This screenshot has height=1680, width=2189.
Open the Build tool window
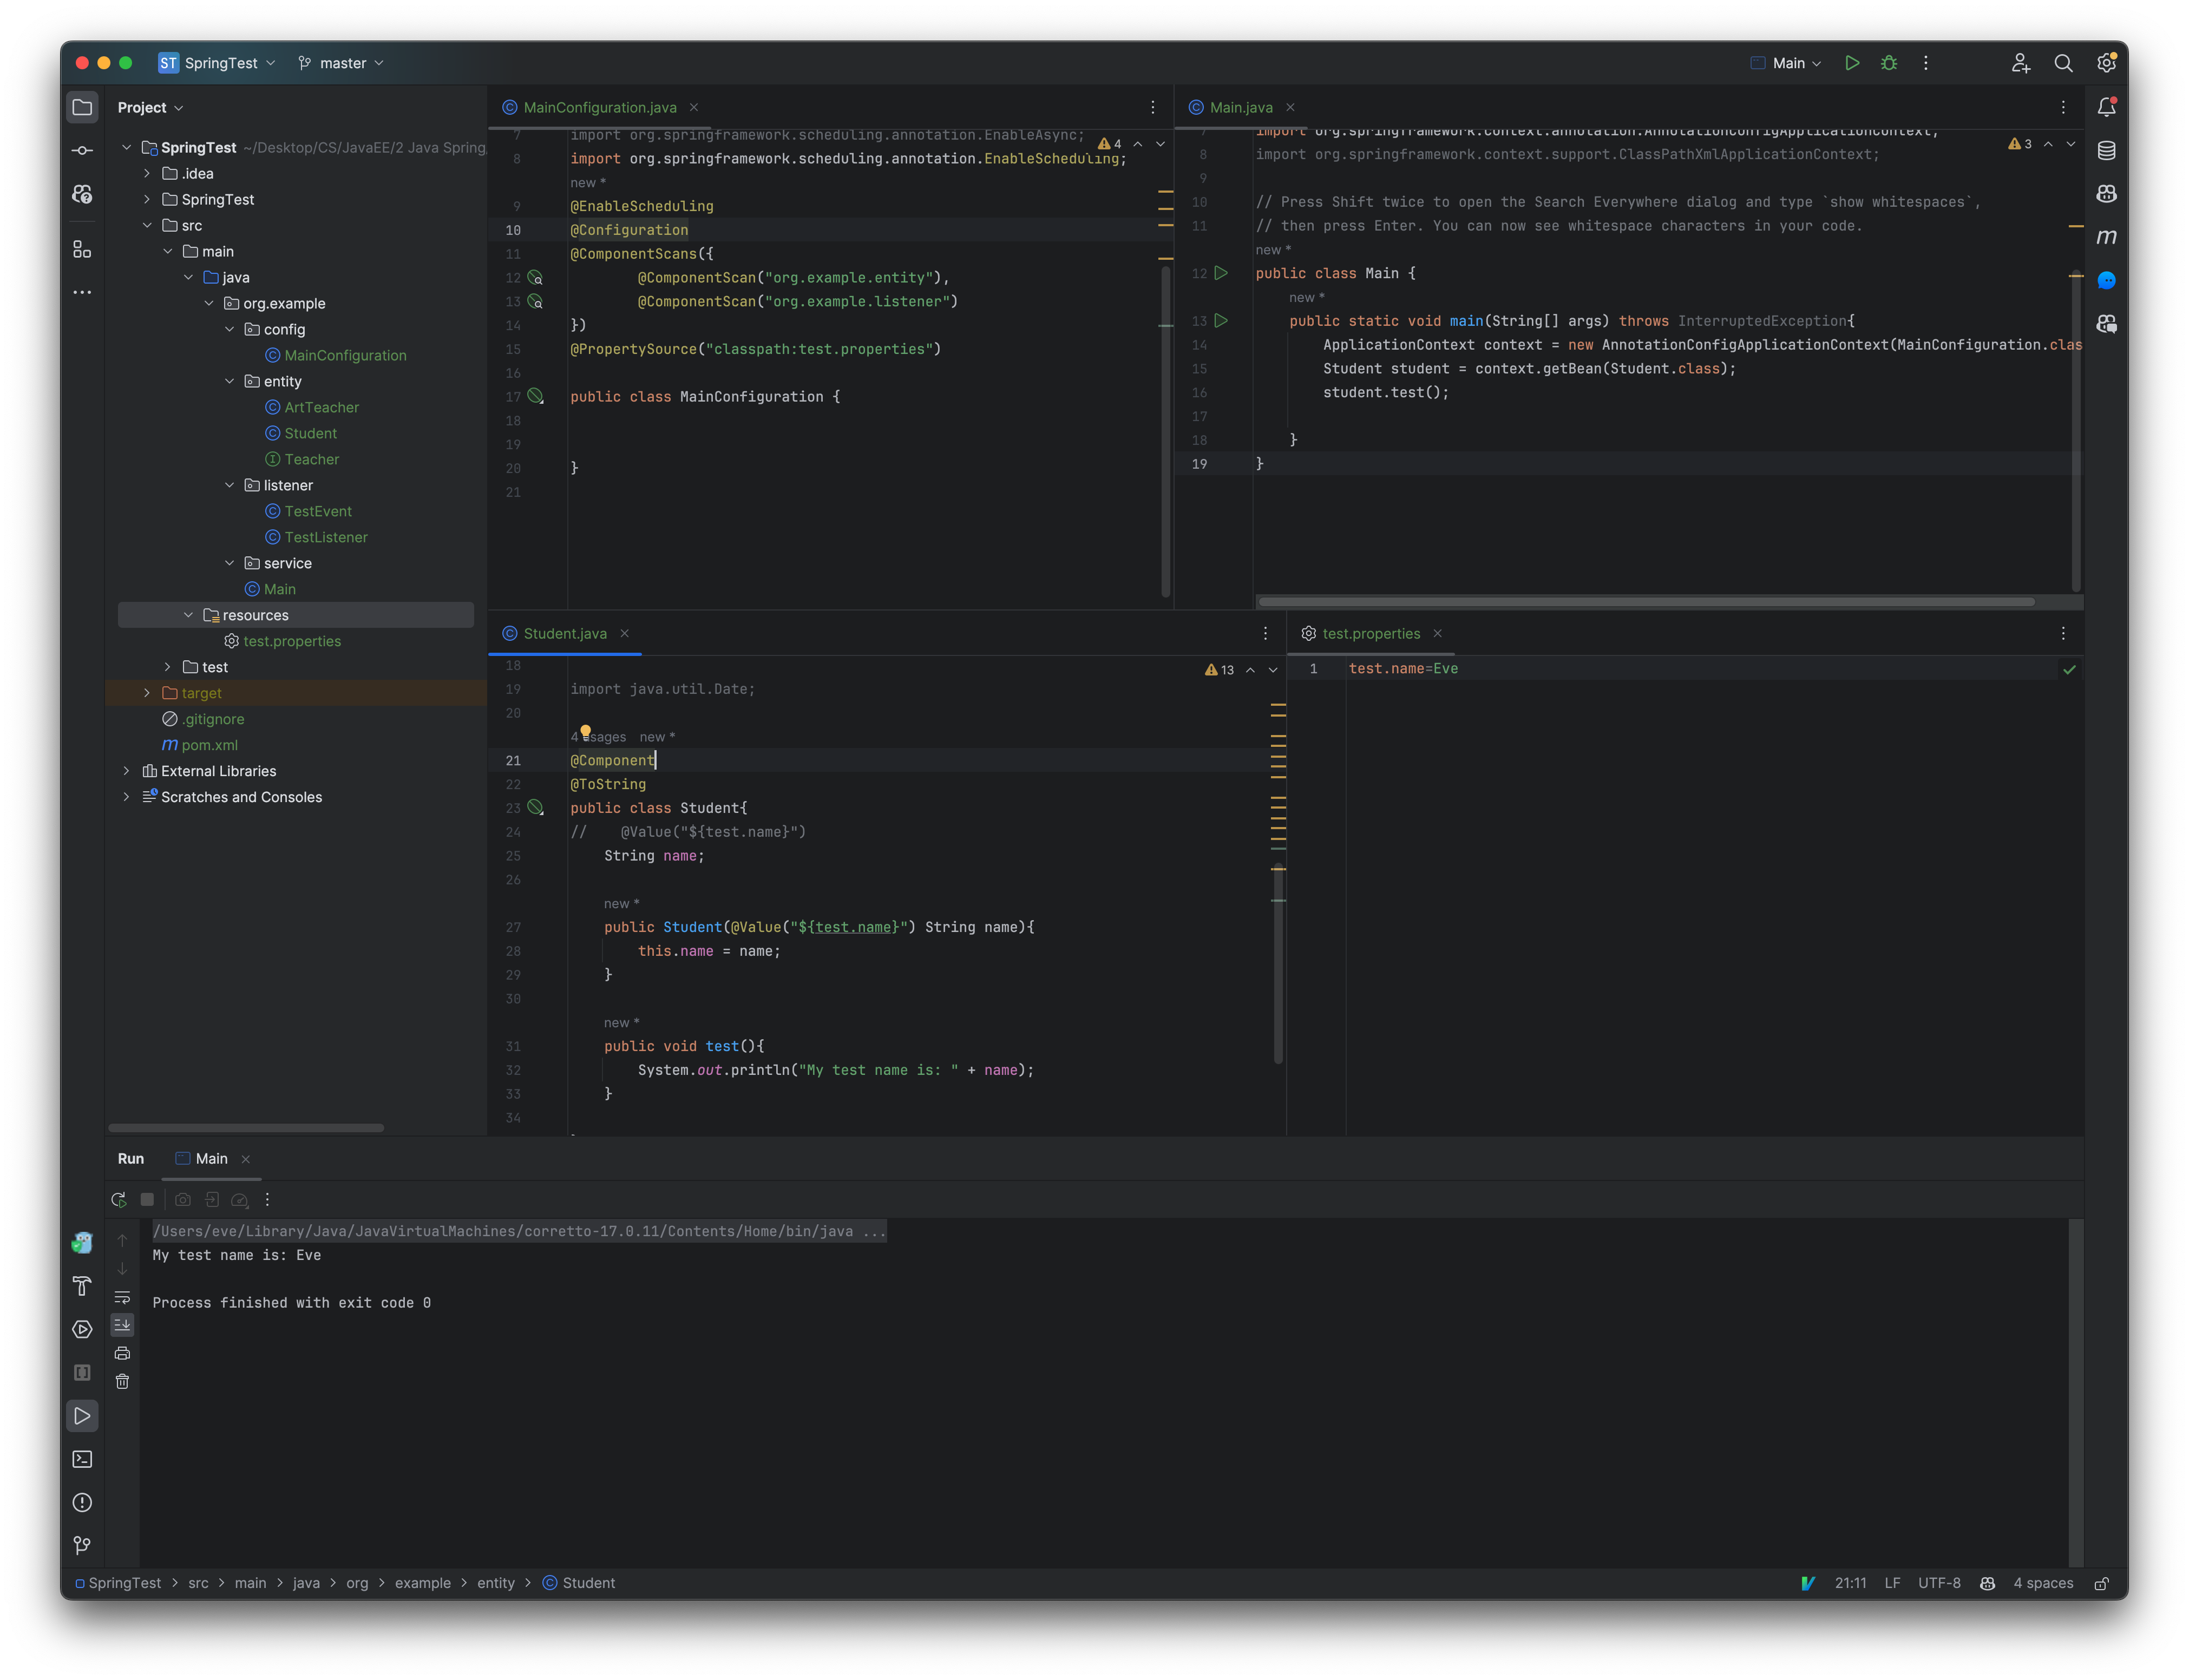pos(82,1287)
